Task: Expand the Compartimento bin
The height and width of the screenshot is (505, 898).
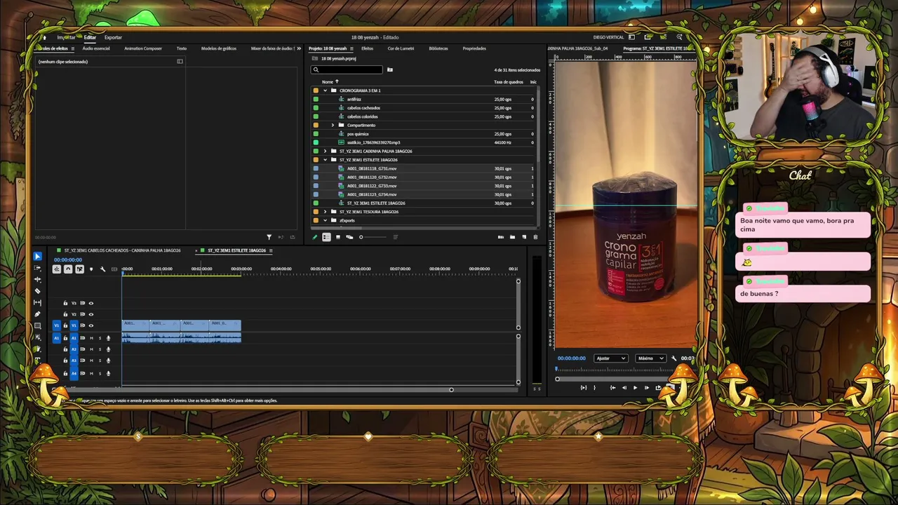Action: point(333,125)
